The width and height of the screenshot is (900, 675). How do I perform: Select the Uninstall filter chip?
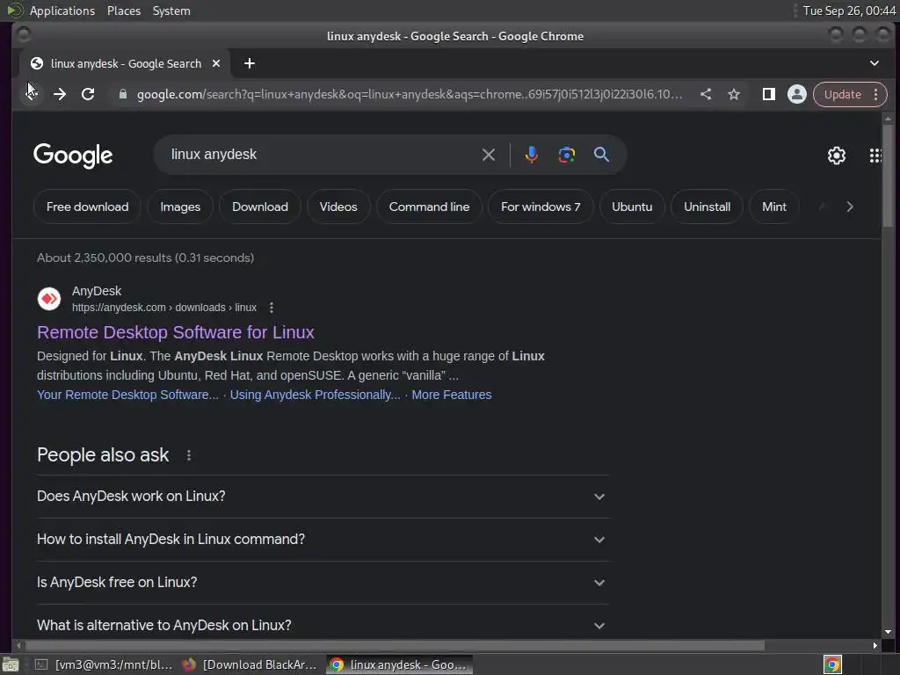[707, 207]
